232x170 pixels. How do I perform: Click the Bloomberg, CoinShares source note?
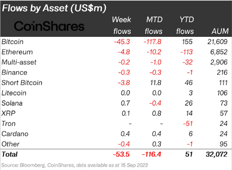click(75, 165)
